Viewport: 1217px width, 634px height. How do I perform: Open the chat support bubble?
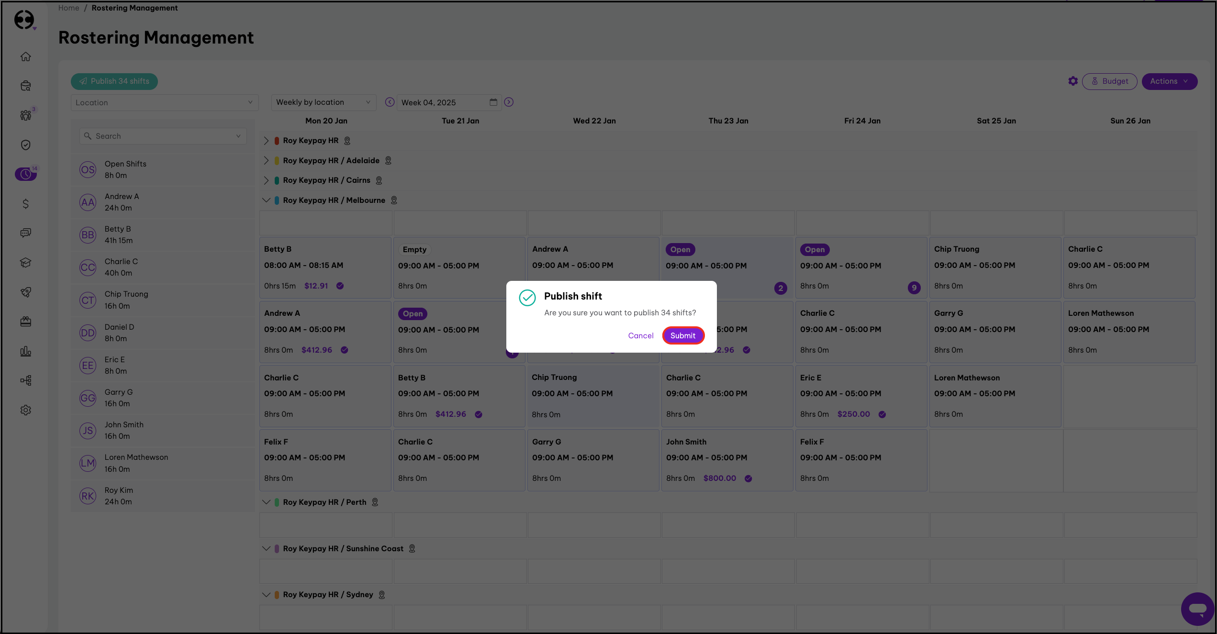(1197, 609)
